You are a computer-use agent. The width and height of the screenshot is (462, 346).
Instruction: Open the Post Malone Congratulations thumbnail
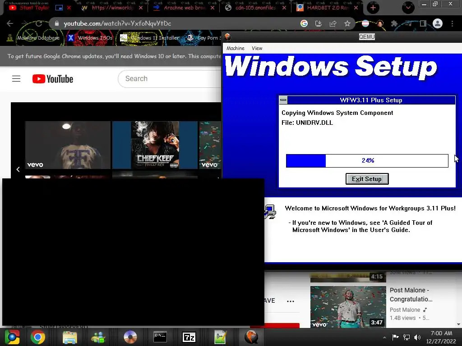[348, 307]
